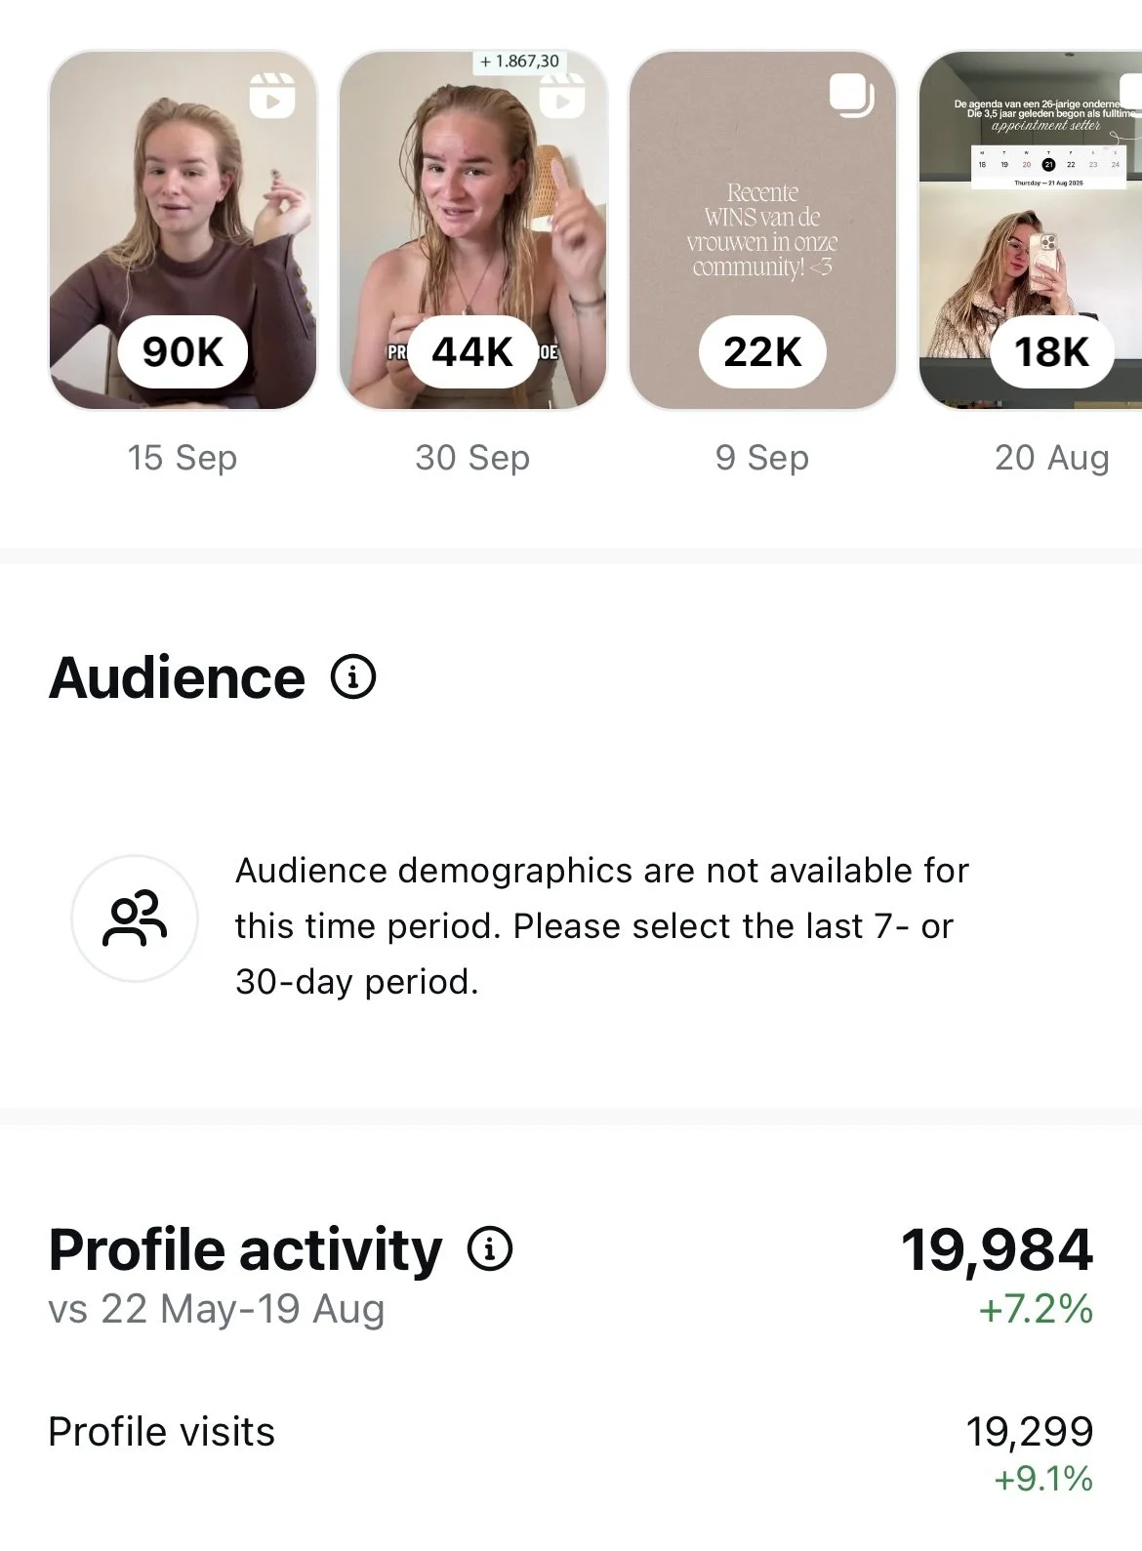Open the 20 Aug mirror selfie post
1142x1551 pixels.
point(1031,230)
